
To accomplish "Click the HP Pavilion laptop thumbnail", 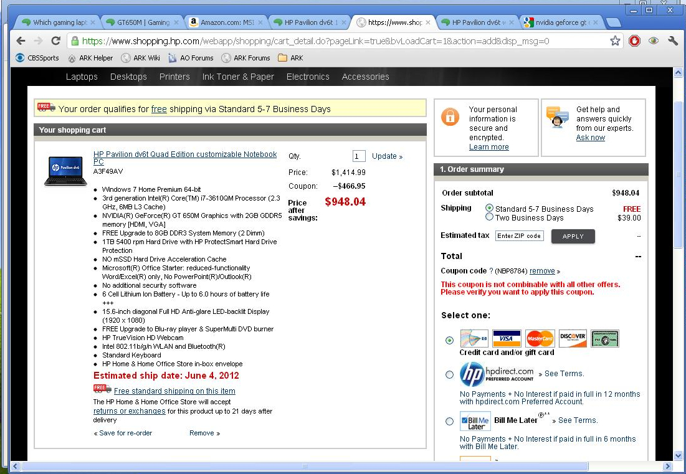I will (x=65, y=171).
